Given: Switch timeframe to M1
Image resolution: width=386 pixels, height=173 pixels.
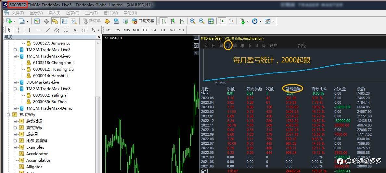Looking at the screenshot, I should pos(109,30).
